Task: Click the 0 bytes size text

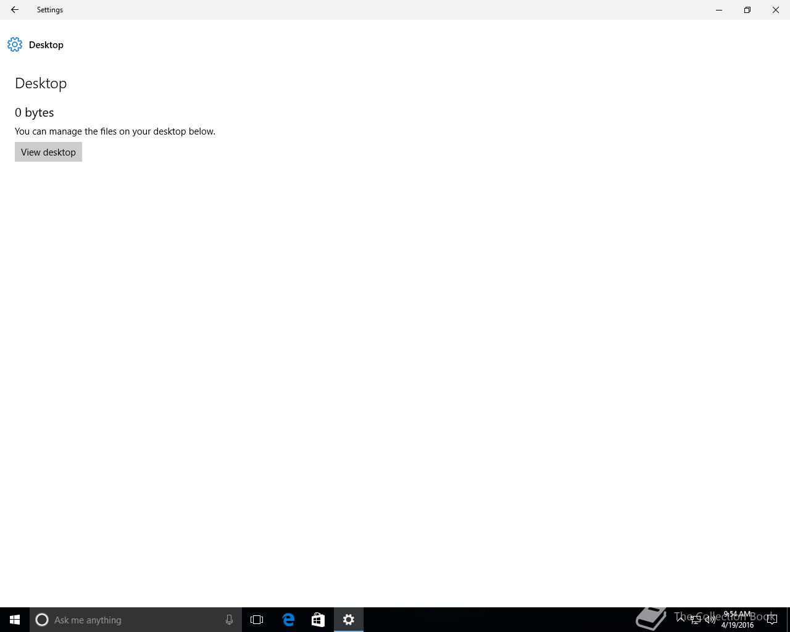Action: click(35, 112)
